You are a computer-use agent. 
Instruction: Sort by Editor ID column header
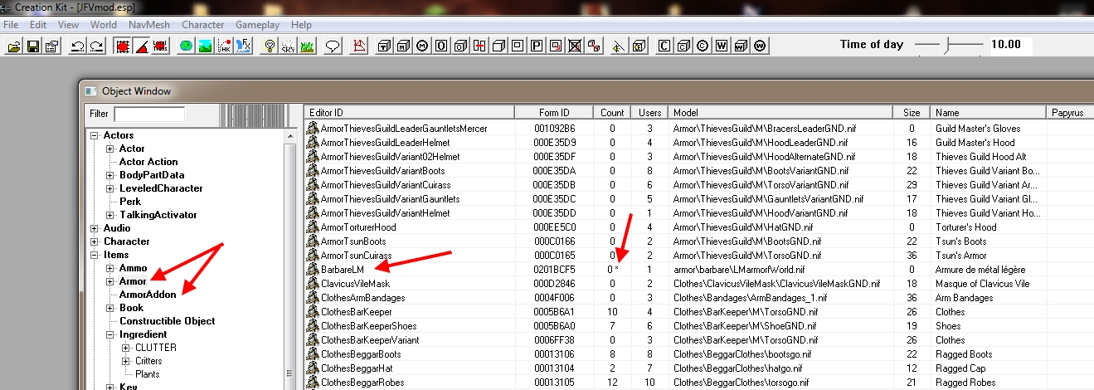click(x=409, y=112)
